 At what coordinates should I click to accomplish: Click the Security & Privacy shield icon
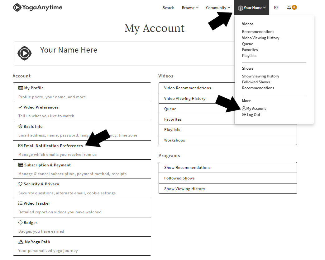[20, 184]
